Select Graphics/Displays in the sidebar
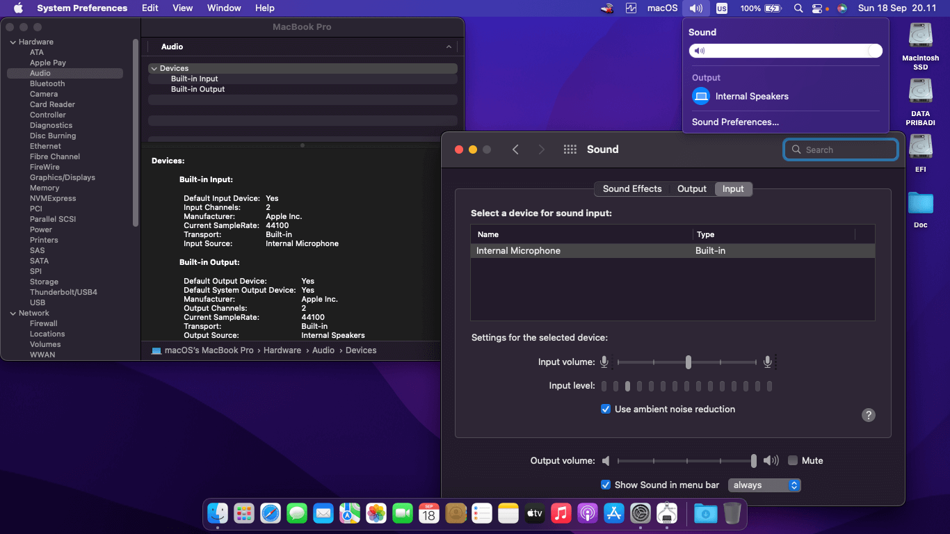 [63, 177]
